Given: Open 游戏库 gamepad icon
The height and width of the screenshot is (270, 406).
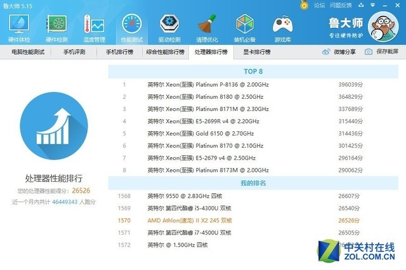Looking at the screenshot, I should tap(282, 29).
